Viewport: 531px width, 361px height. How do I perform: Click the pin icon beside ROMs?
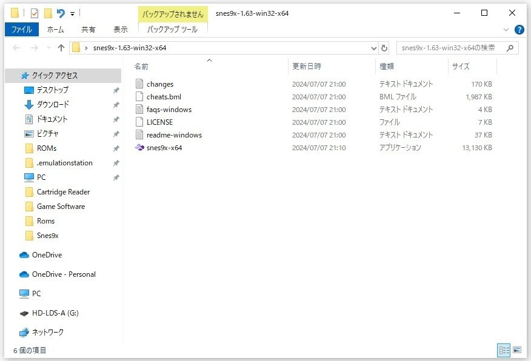click(x=116, y=148)
